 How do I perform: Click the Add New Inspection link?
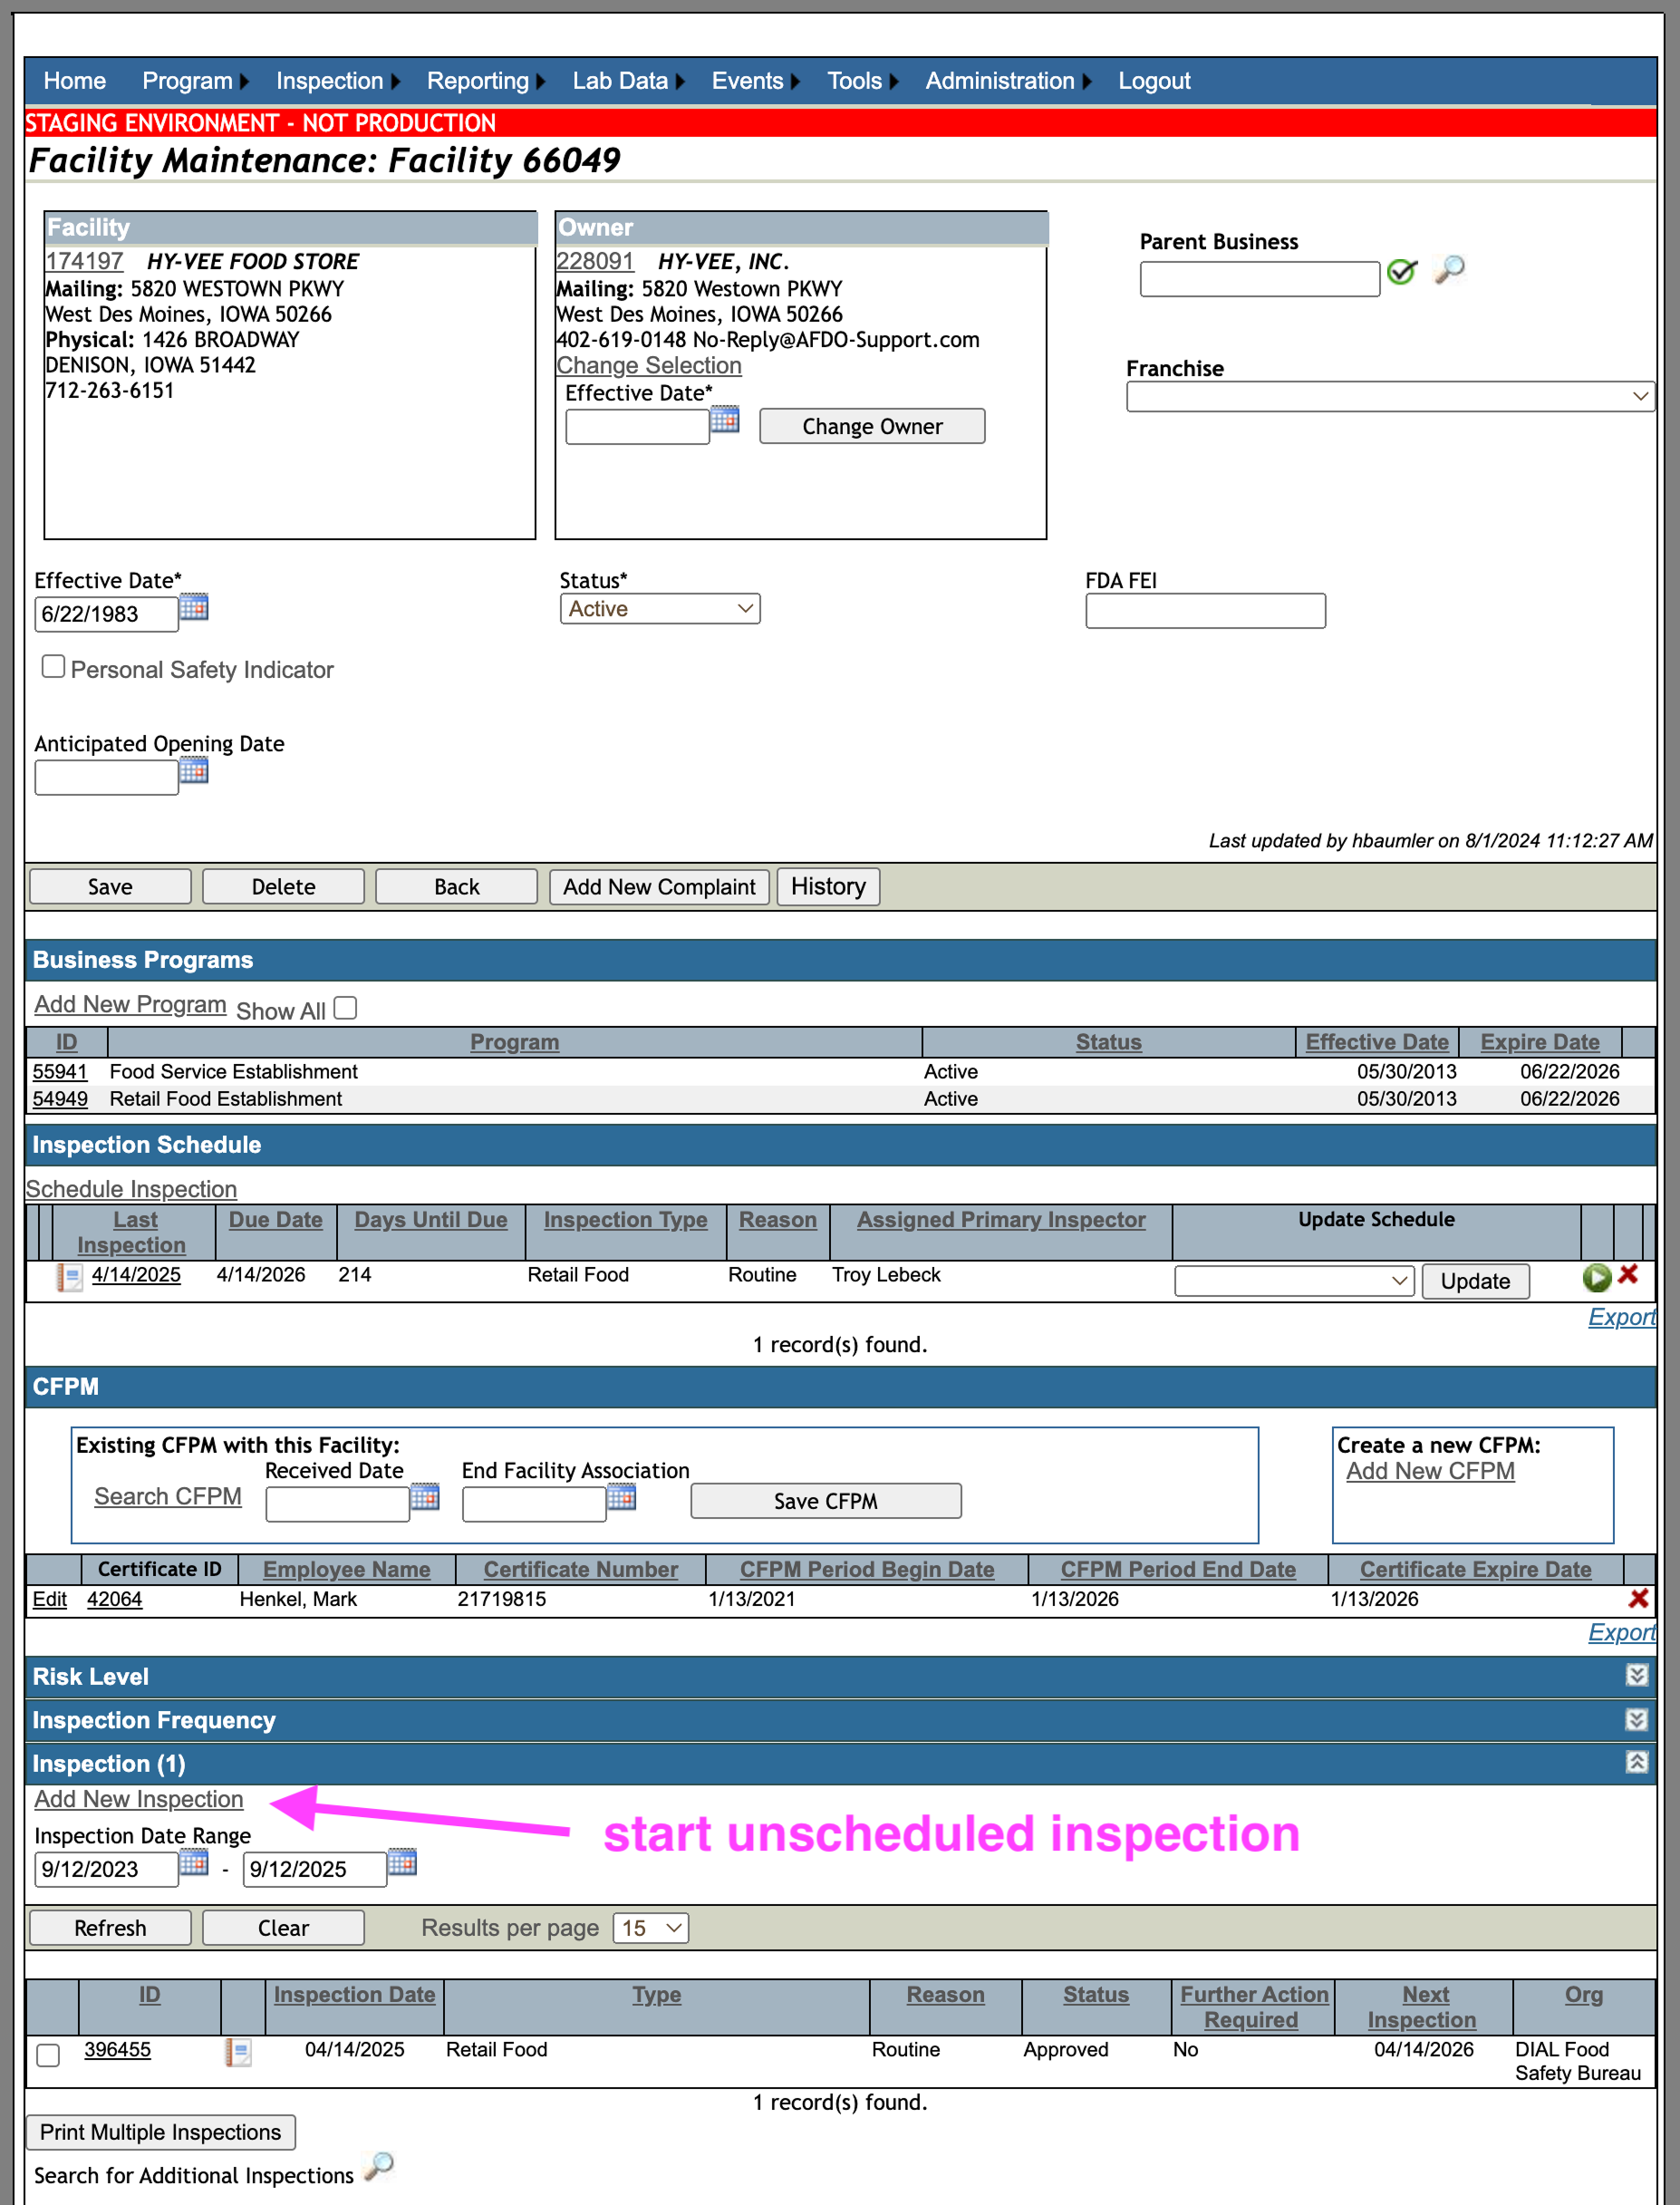[x=139, y=1799]
